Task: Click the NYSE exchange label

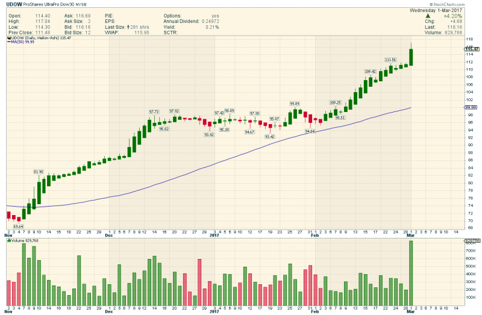Action: pyautogui.click(x=81, y=5)
